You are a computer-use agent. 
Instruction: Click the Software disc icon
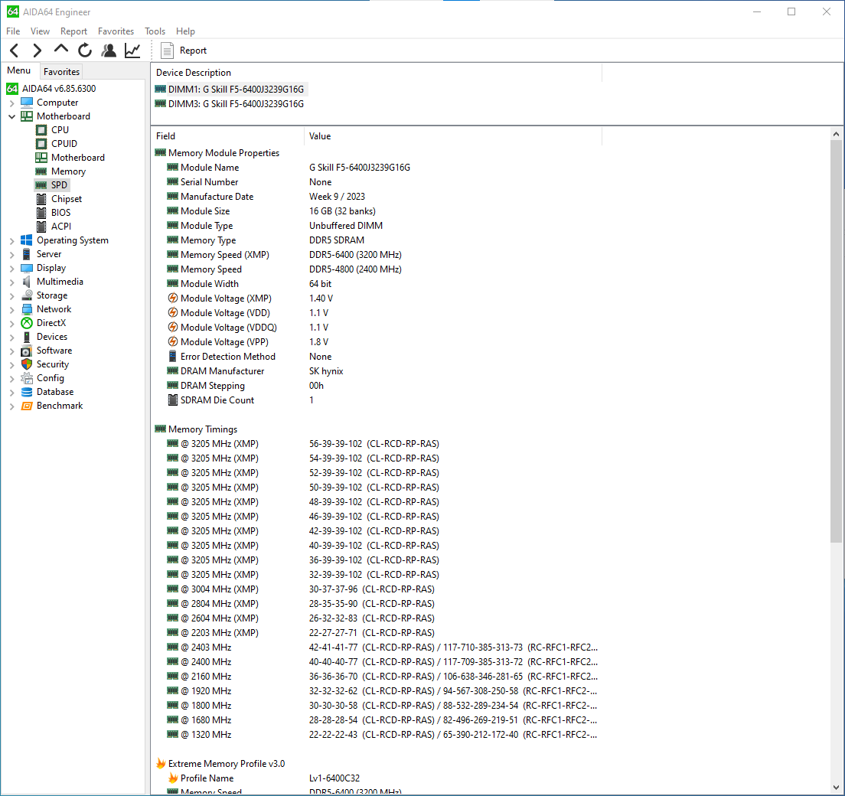(x=26, y=351)
